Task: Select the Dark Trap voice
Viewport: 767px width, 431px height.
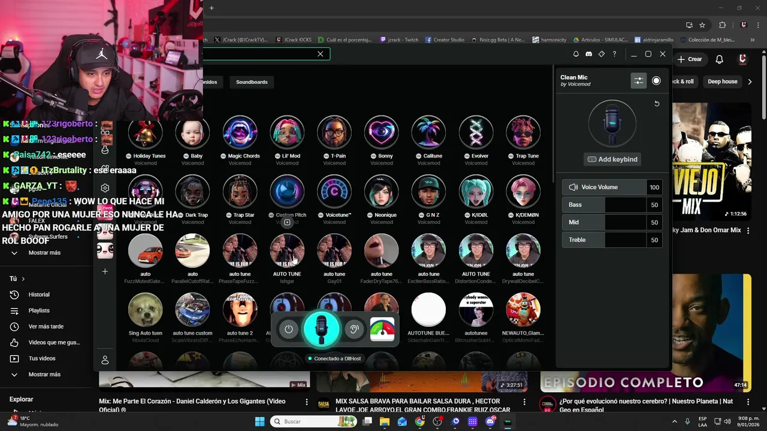Action: [192, 192]
